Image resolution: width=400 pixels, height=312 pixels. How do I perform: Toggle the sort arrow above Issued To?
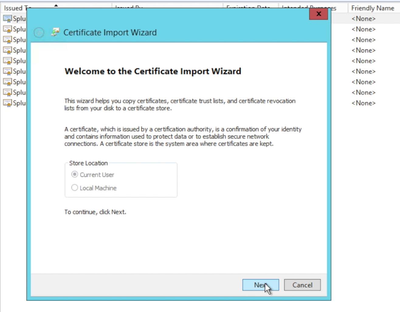[x=56, y=5]
